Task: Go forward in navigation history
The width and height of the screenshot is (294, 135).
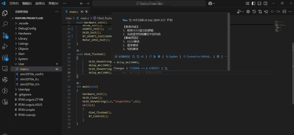Action: 87,3
